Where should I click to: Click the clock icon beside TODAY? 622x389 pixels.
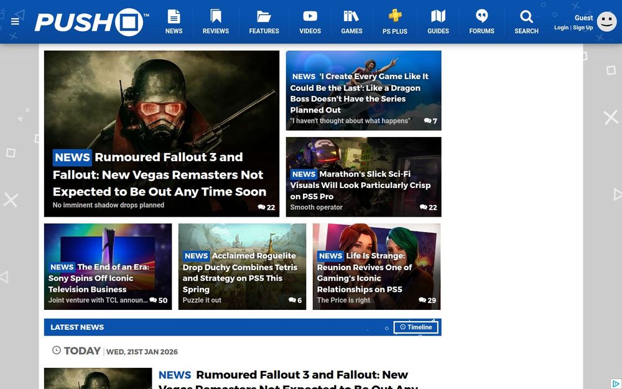coord(57,350)
